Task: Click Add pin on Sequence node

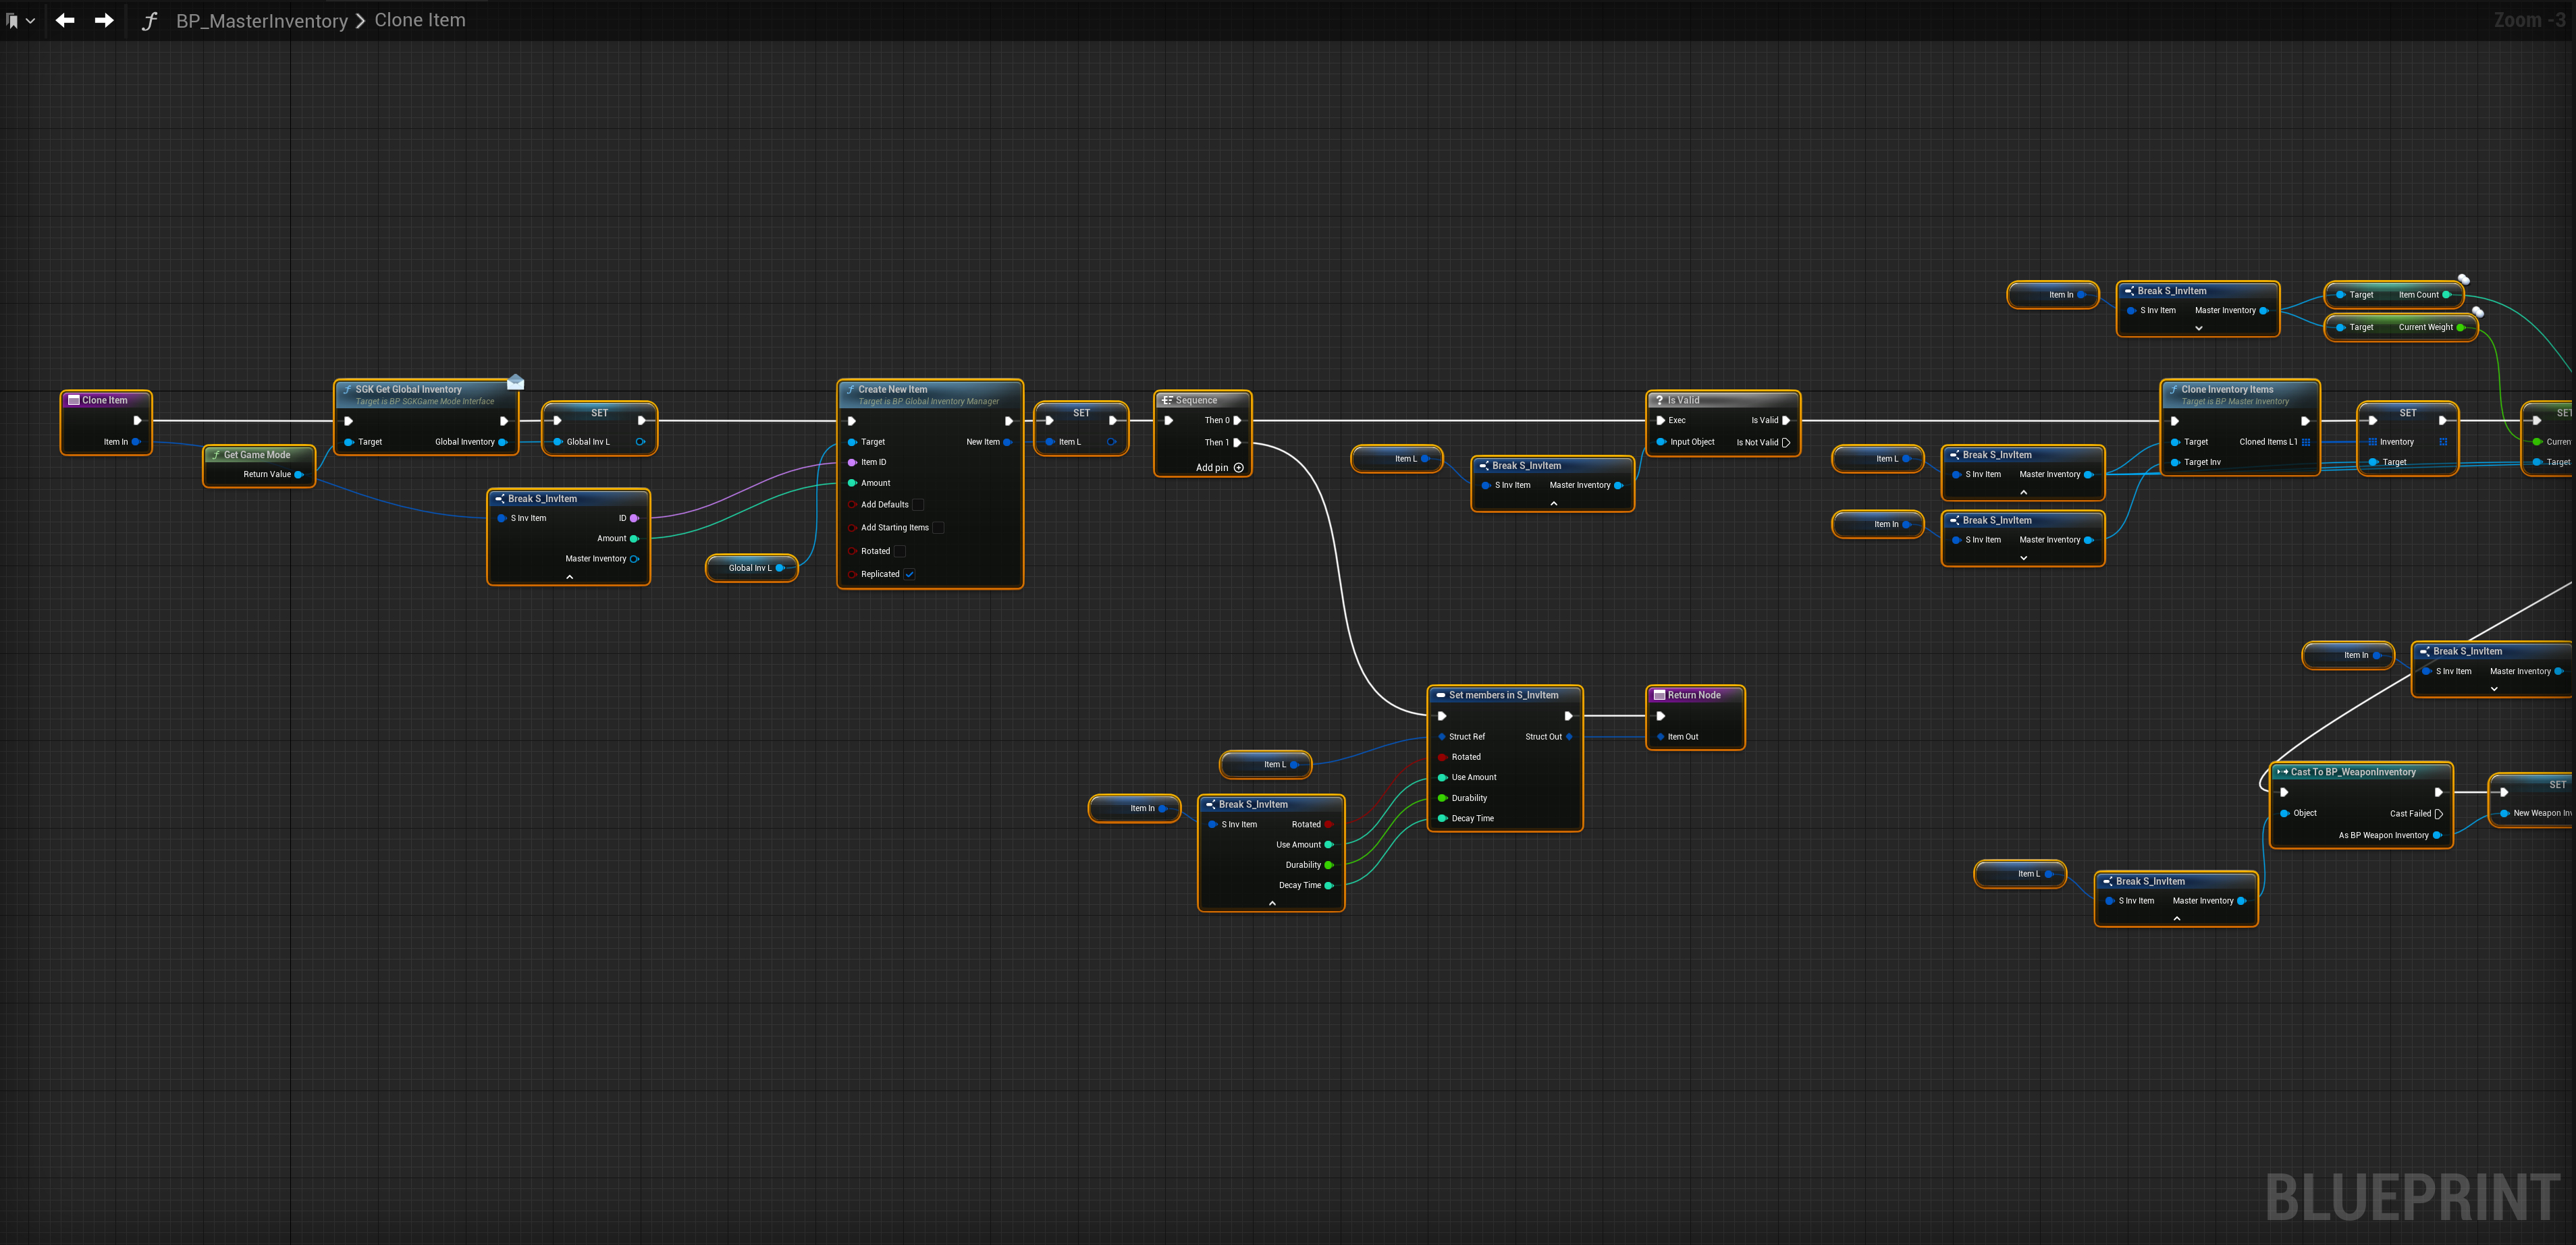Action: click(1238, 468)
